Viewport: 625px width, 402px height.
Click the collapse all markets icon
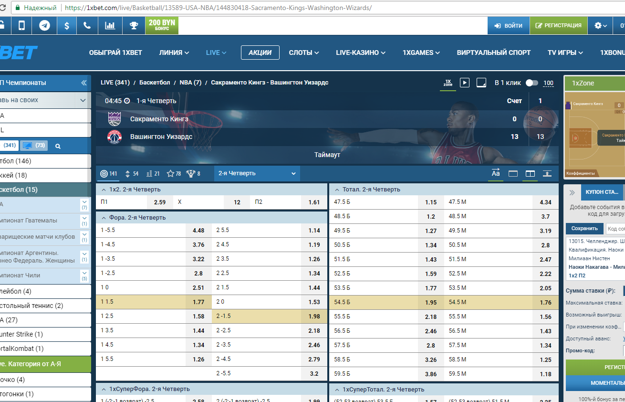[x=547, y=174]
